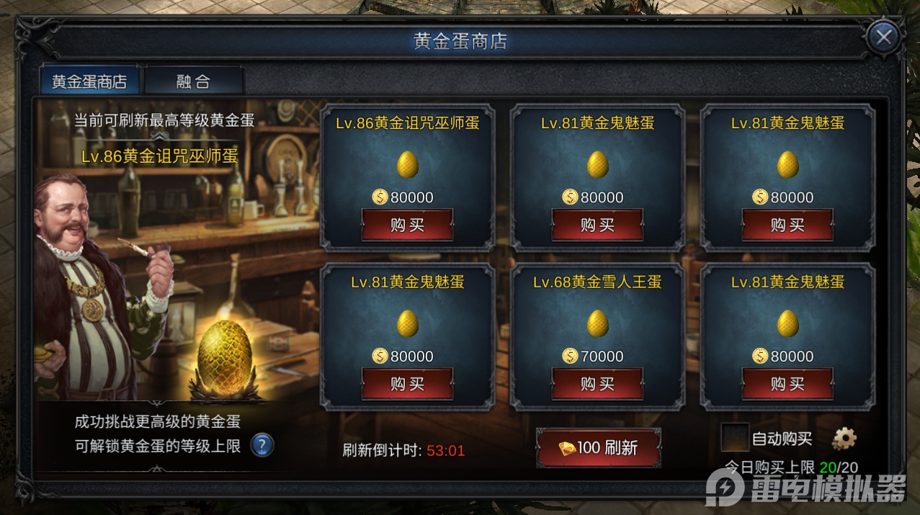Click the golden egg icon for Lv.86黄金诅咒巫师蛋
The width and height of the screenshot is (920, 515).
(408, 165)
